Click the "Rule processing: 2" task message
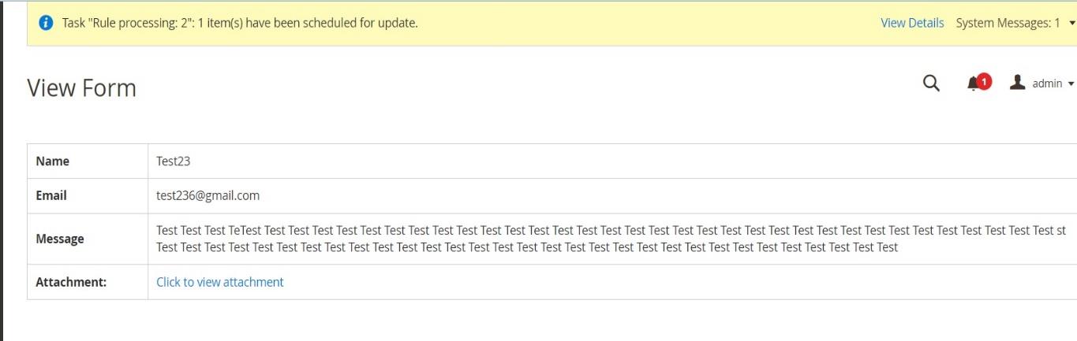This screenshot has width=1077, height=341. (x=240, y=23)
